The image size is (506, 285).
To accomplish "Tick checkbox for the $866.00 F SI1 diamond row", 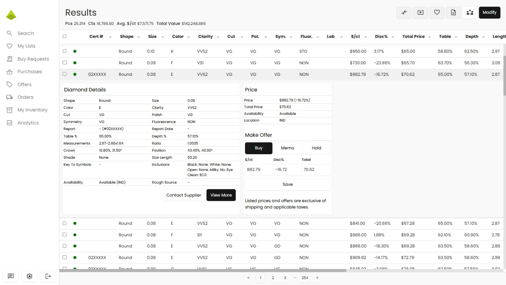I will tap(65, 235).
